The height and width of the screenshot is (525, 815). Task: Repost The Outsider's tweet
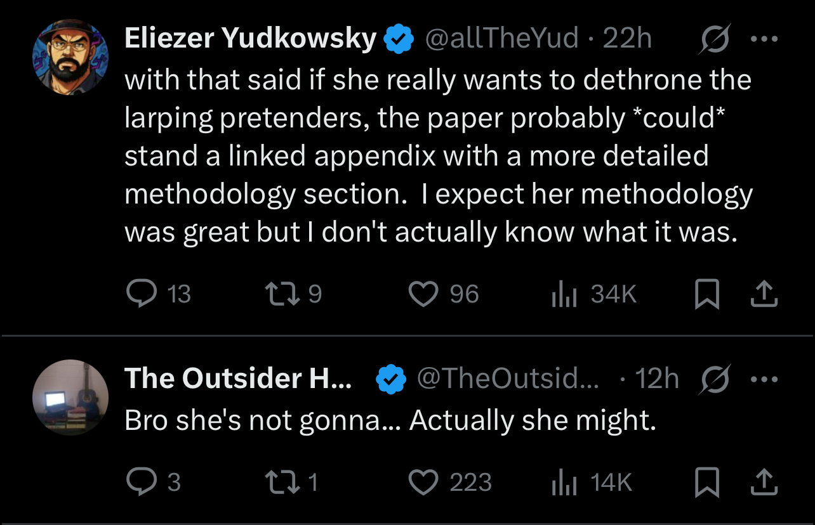pyautogui.click(x=280, y=483)
